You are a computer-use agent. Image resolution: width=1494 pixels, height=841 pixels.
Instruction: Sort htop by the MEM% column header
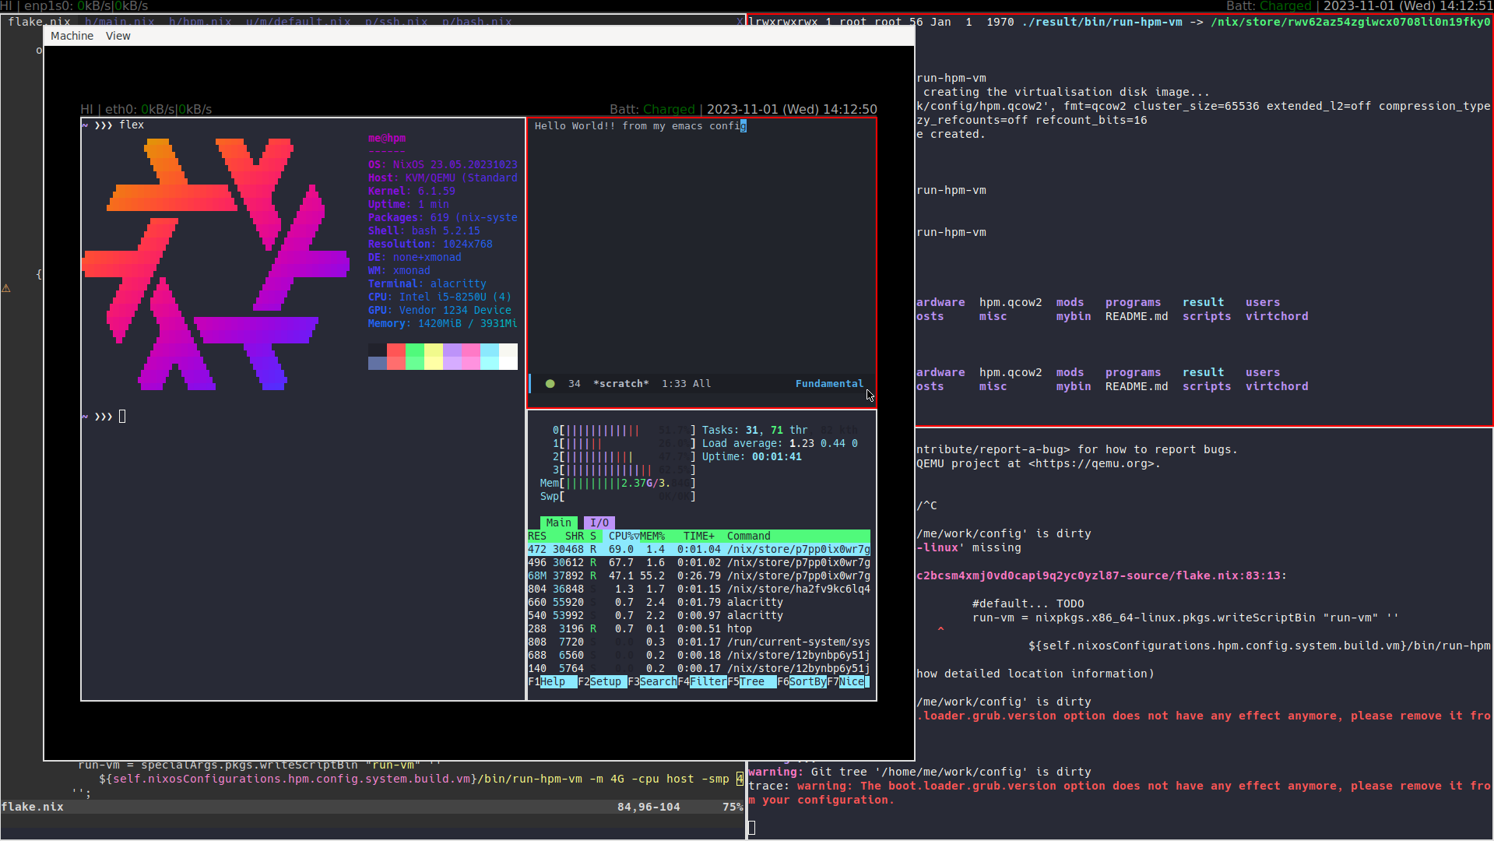tap(652, 536)
